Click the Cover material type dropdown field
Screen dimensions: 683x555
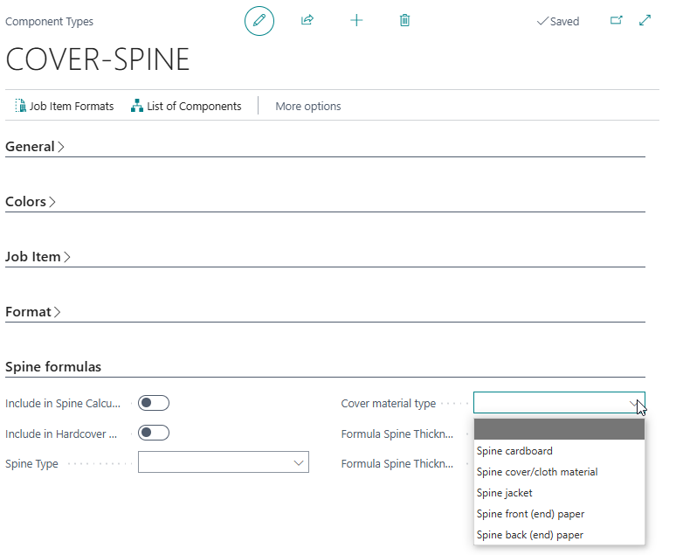pos(559,402)
